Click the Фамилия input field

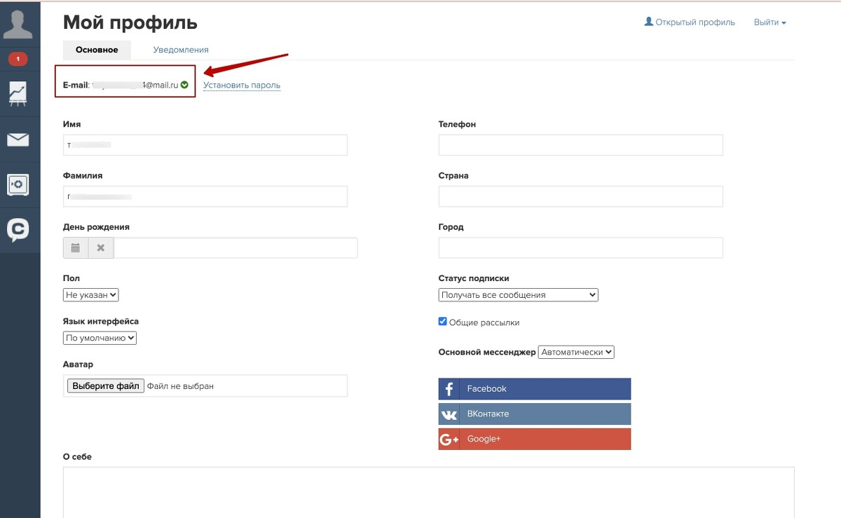(x=205, y=196)
